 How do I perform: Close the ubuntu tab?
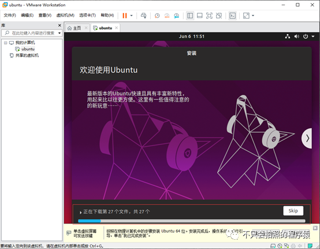(x=116, y=28)
